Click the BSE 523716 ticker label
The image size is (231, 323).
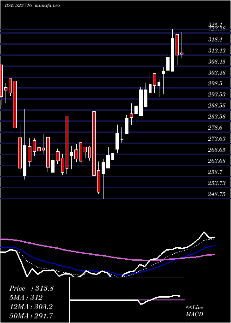[x=18, y=6]
